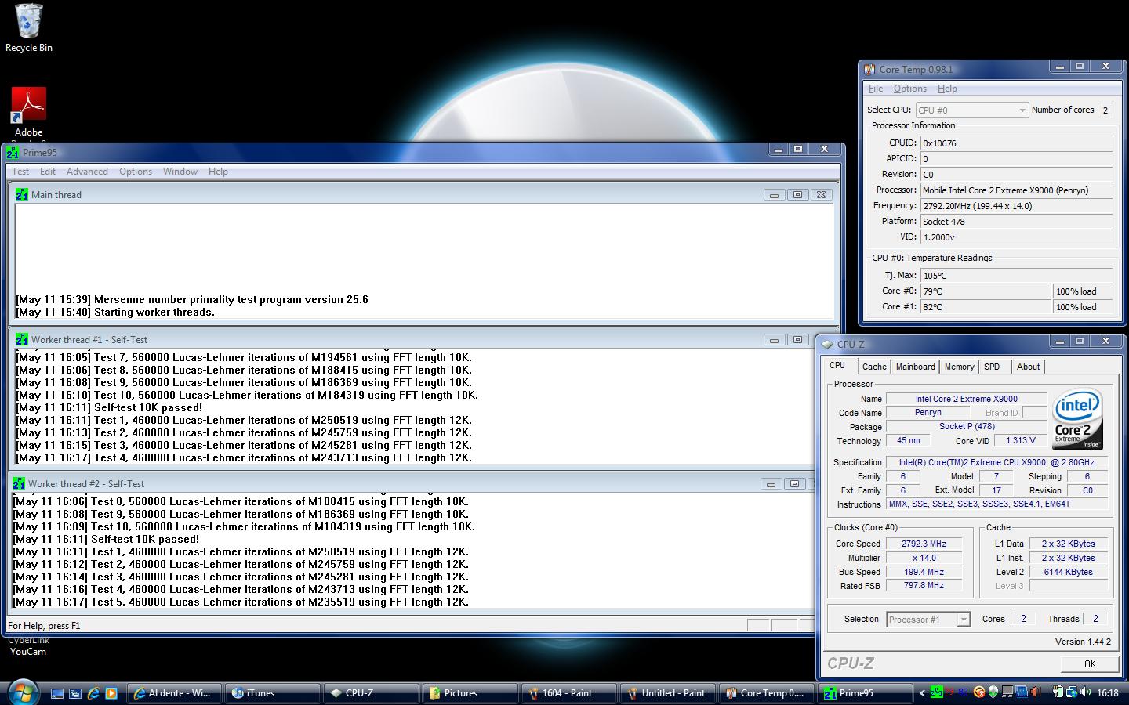Click the Core #1 82°C temperature reading

[x=986, y=307]
